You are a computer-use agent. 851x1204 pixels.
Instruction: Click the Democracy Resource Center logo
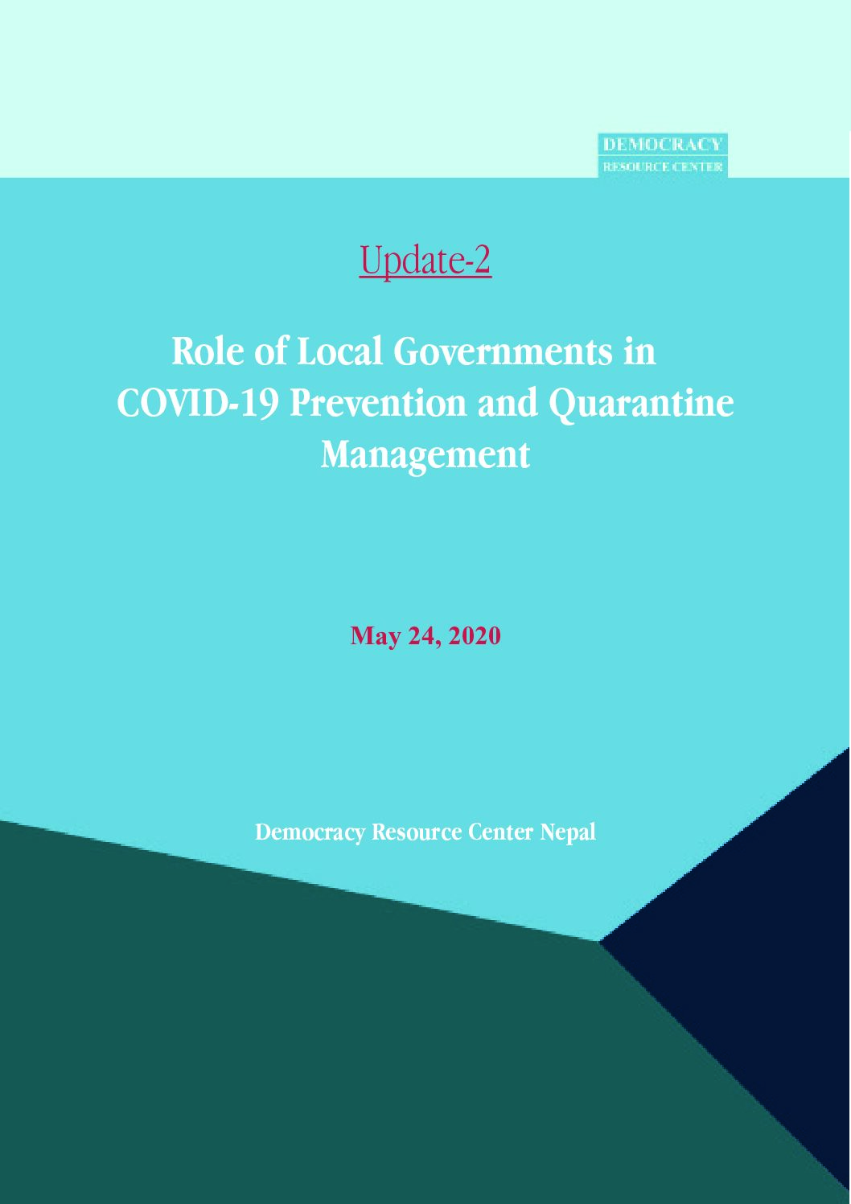663,155
